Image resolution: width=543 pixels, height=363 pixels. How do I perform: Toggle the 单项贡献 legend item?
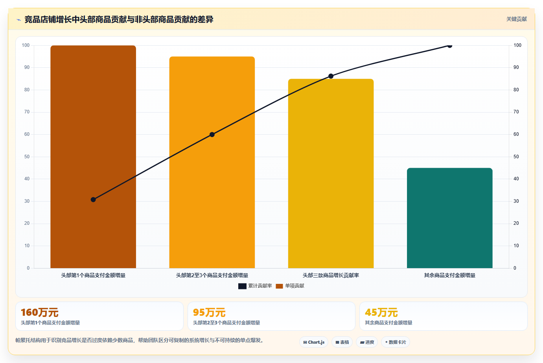point(290,286)
